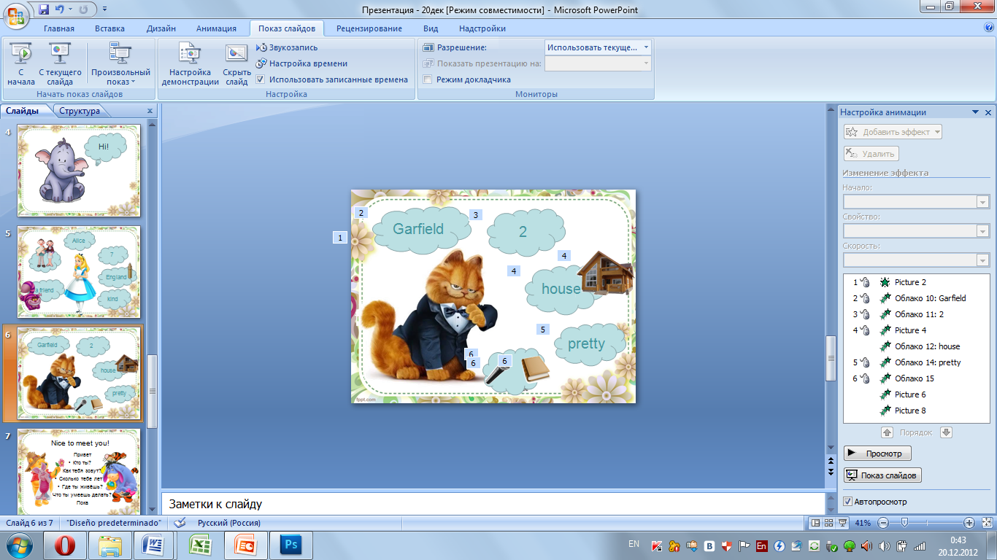
Task: Open the Надстройки tab
Action: click(x=482, y=28)
